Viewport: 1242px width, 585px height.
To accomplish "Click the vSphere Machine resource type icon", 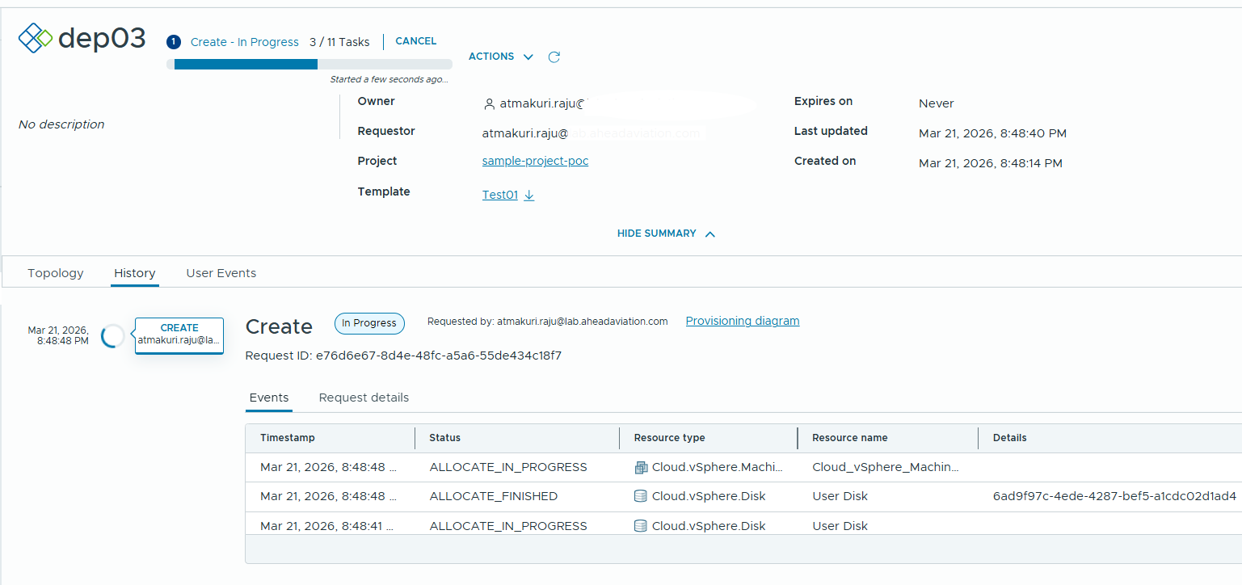I will click(x=641, y=467).
